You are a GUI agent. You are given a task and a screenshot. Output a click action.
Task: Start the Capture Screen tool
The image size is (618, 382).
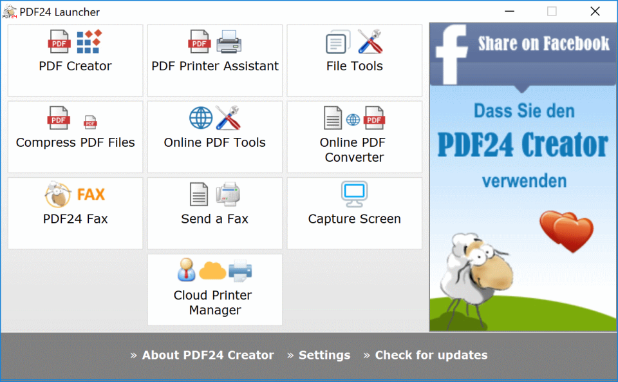[x=354, y=213]
